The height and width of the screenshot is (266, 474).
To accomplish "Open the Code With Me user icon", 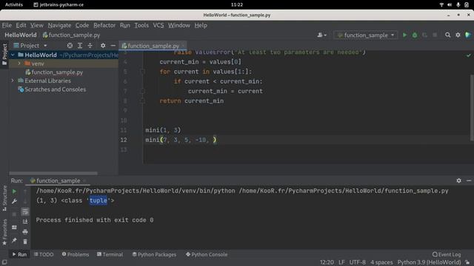I will click(x=321, y=35).
